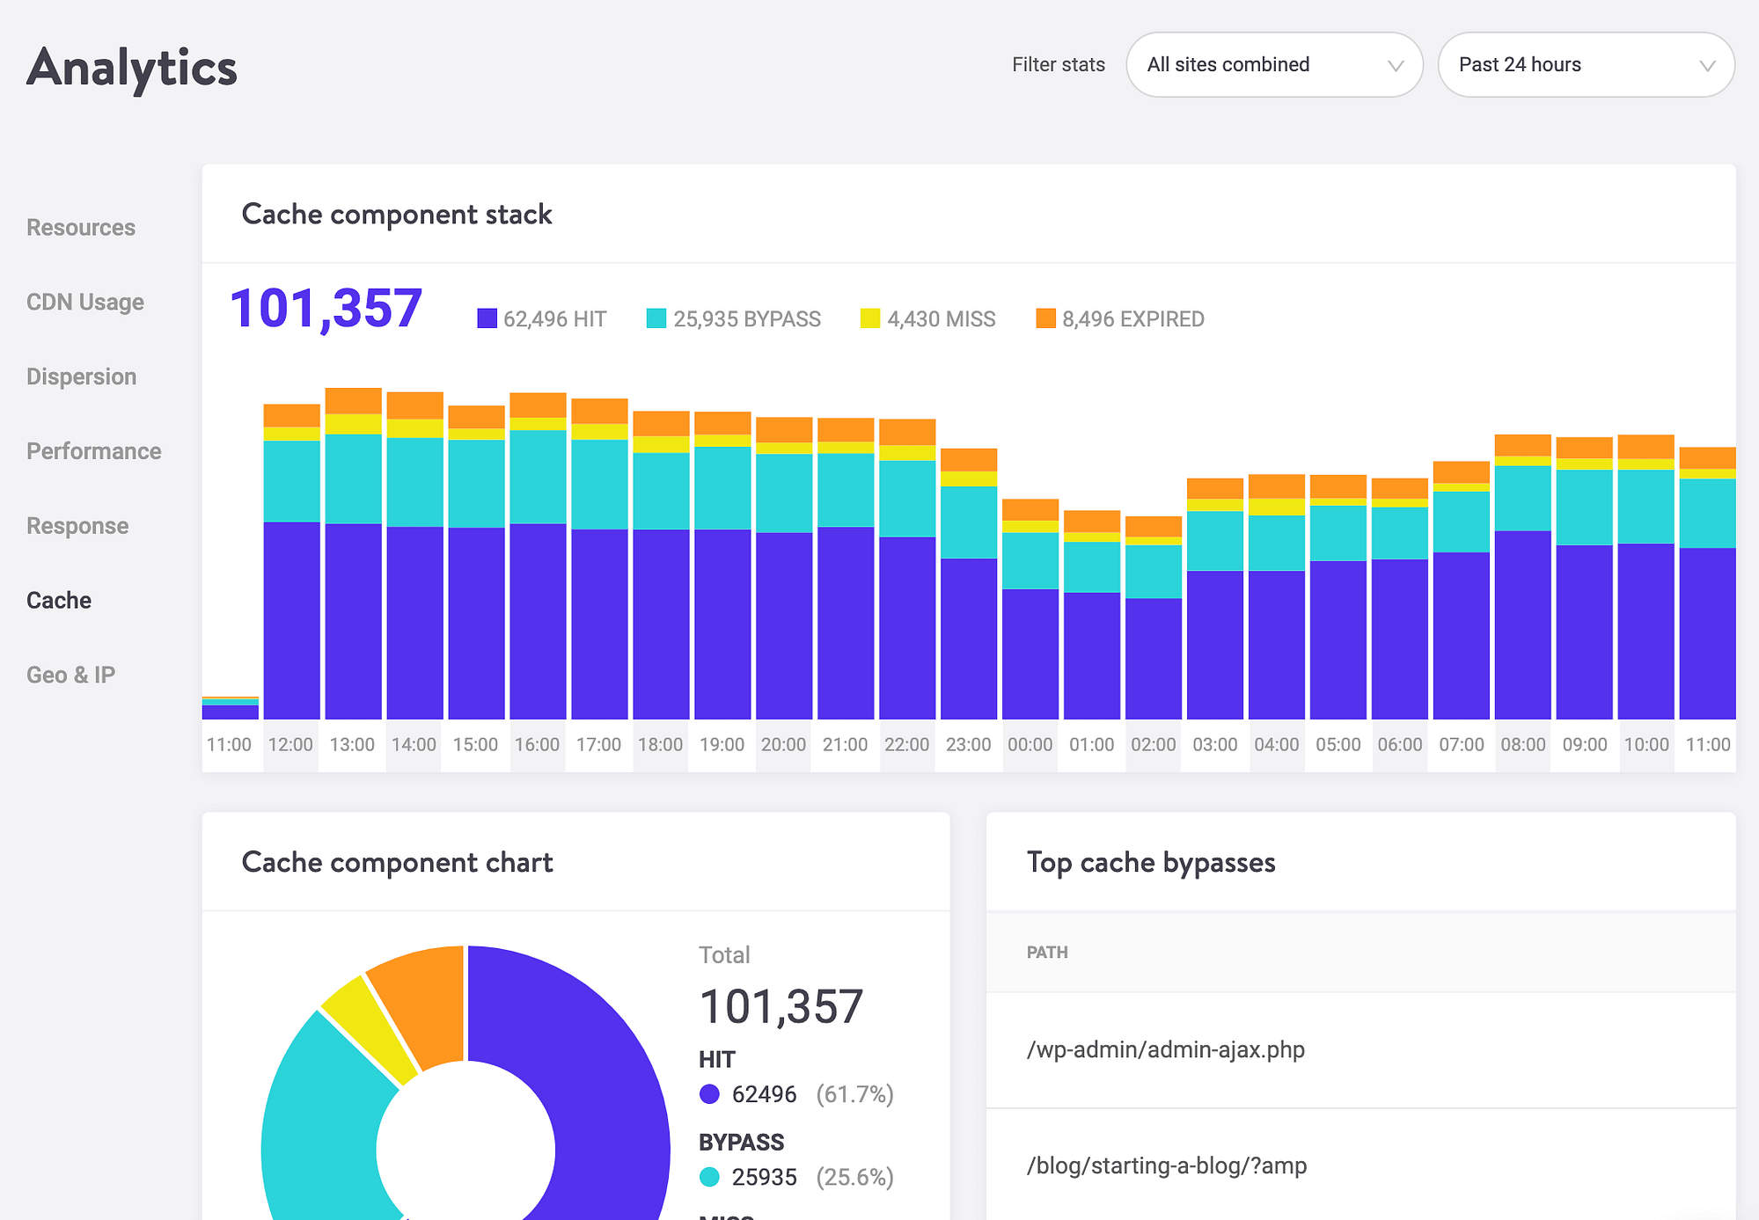Screen dimensions: 1759x1220
Task: Open the All sites combined dropdown
Action: (1274, 65)
